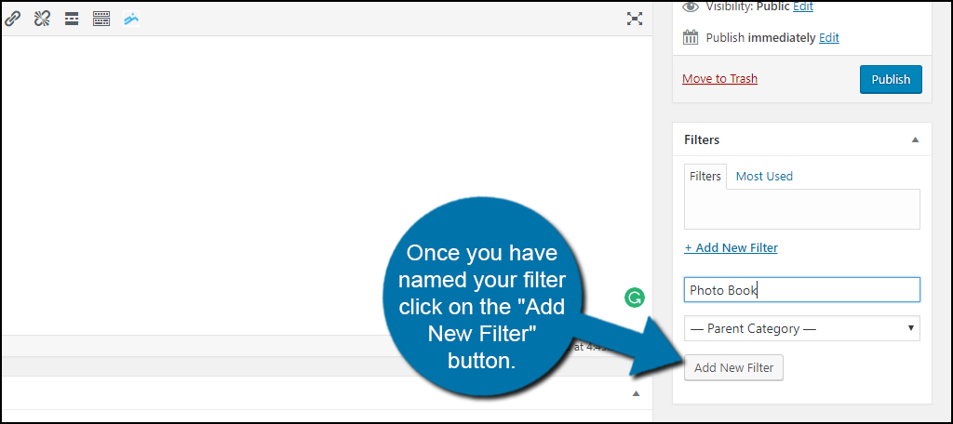Click the gray Add New Filter button

pyautogui.click(x=733, y=367)
